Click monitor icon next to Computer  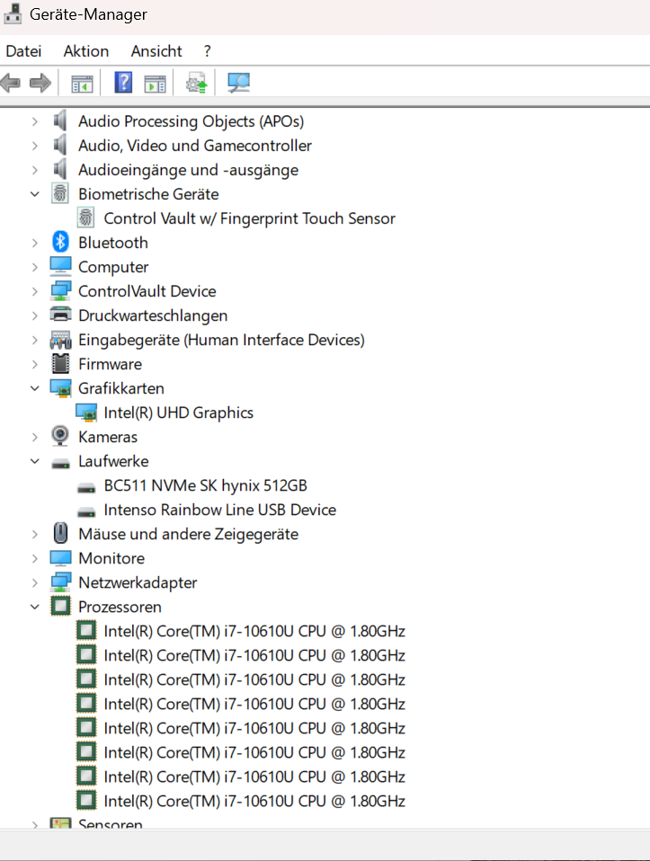coord(60,266)
